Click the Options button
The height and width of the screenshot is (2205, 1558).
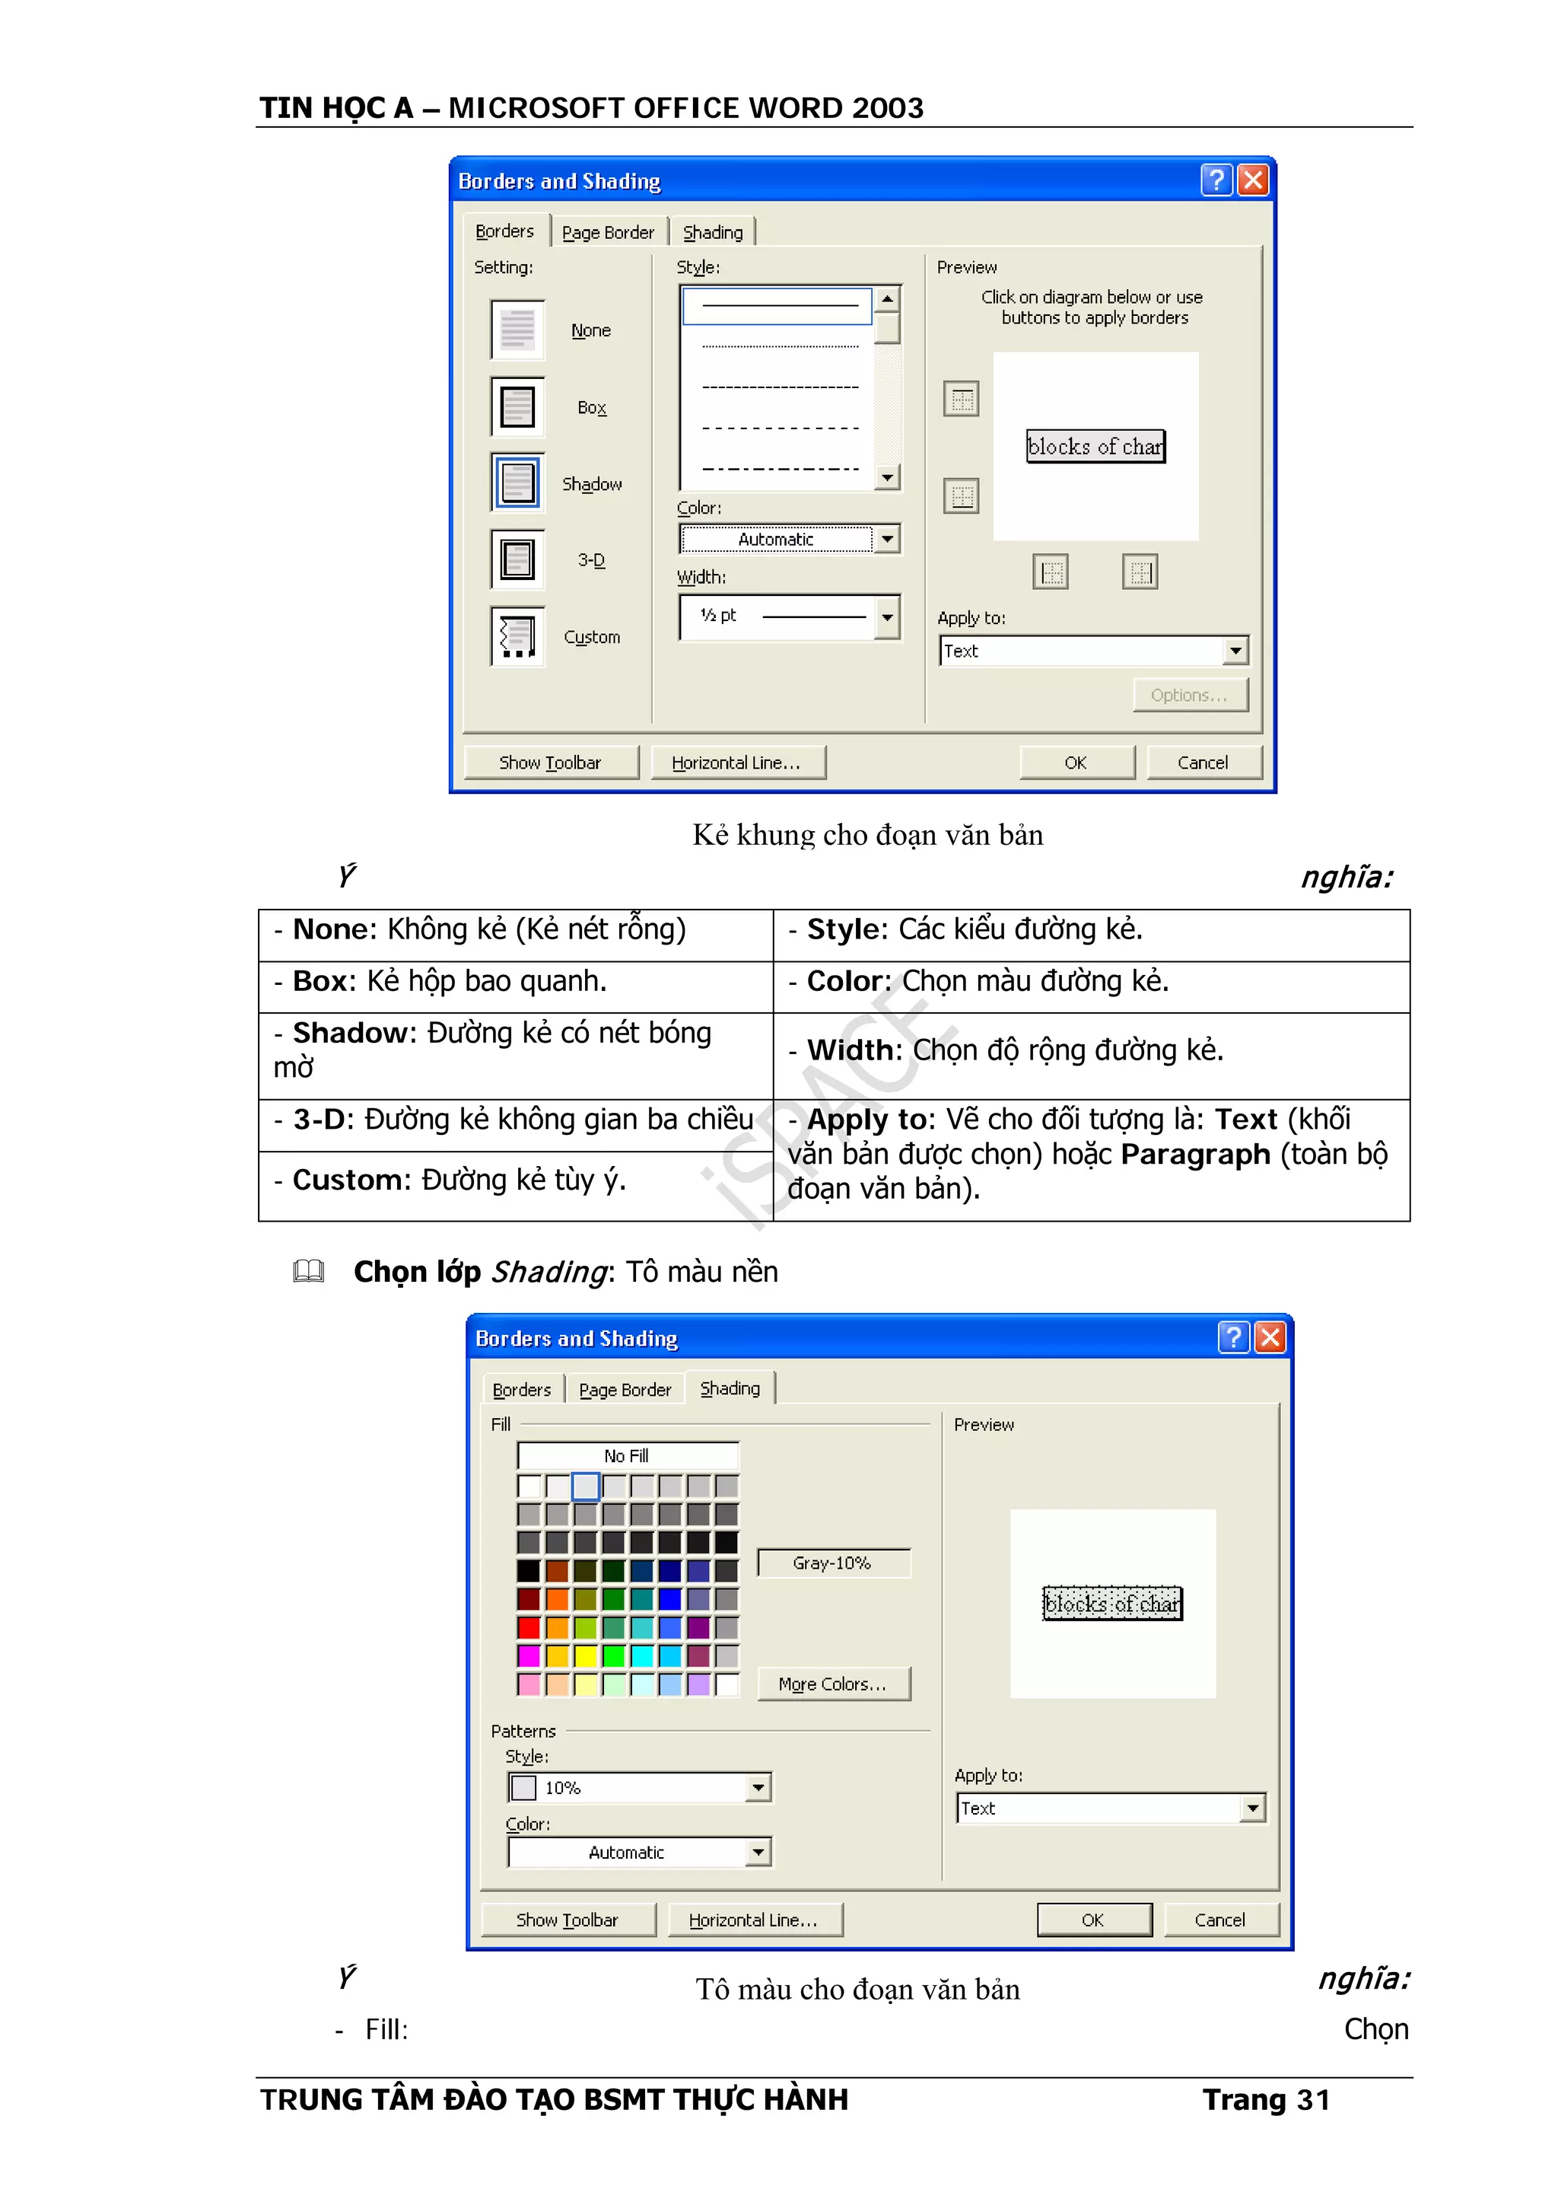pos(1191,694)
